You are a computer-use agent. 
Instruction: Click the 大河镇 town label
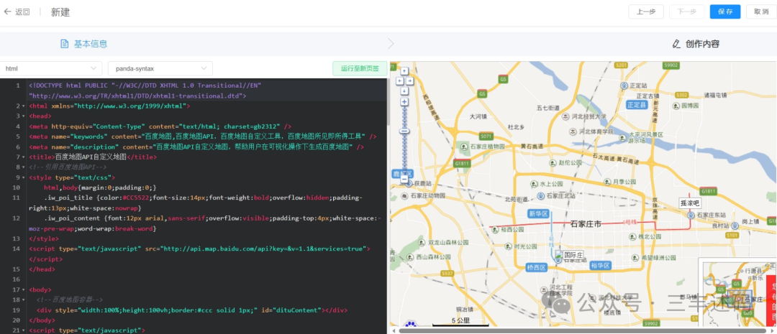point(478,117)
